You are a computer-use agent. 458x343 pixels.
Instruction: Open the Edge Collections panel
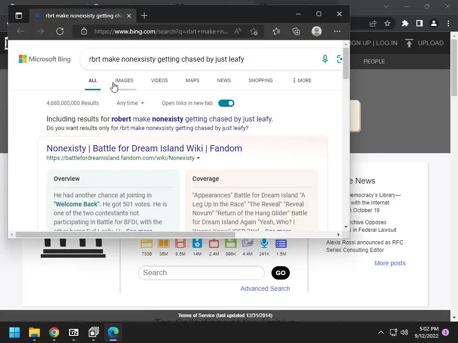pos(296,31)
